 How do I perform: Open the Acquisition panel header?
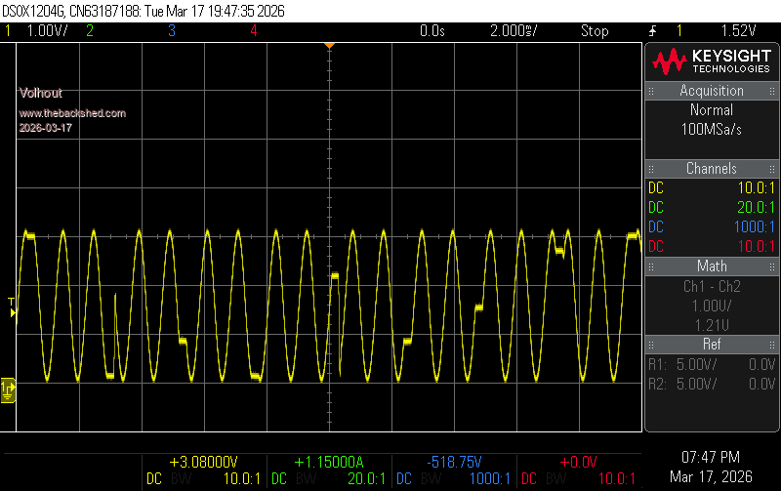(712, 91)
